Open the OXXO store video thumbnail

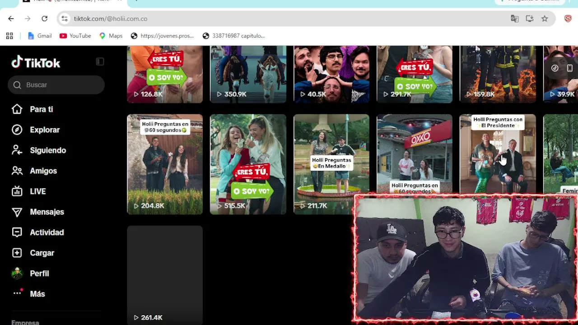(415, 154)
